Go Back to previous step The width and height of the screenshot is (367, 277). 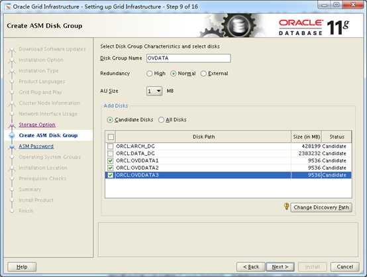coord(250,267)
